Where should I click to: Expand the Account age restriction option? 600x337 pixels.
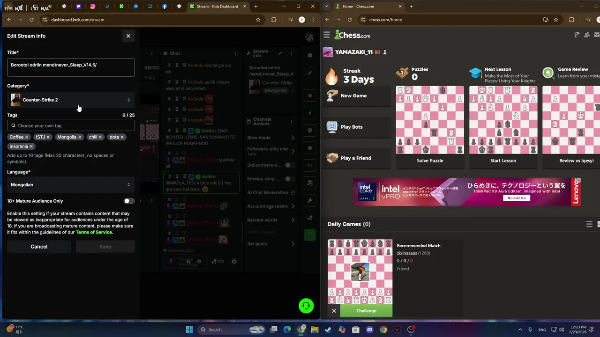point(293,206)
